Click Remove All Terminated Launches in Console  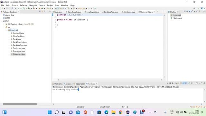click(173, 83)
